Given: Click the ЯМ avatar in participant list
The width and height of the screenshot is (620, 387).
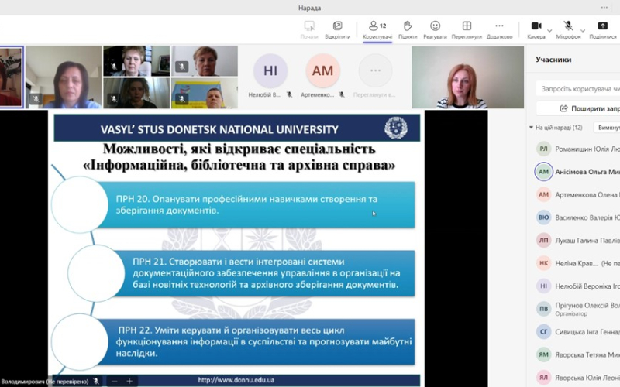Looking at the screenshot, I should pyautogui.click(x=544, y=355).
